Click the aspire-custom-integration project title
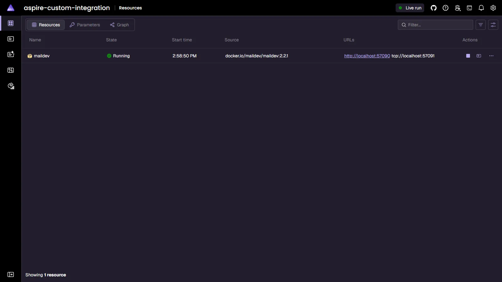 tap(67, 8)
